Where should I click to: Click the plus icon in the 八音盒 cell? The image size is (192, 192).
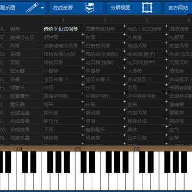[166, 34]
